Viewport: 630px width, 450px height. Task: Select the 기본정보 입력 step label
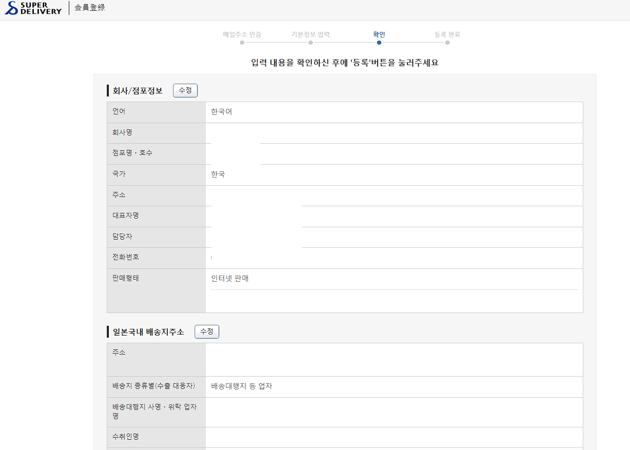(x=311, y=34)
